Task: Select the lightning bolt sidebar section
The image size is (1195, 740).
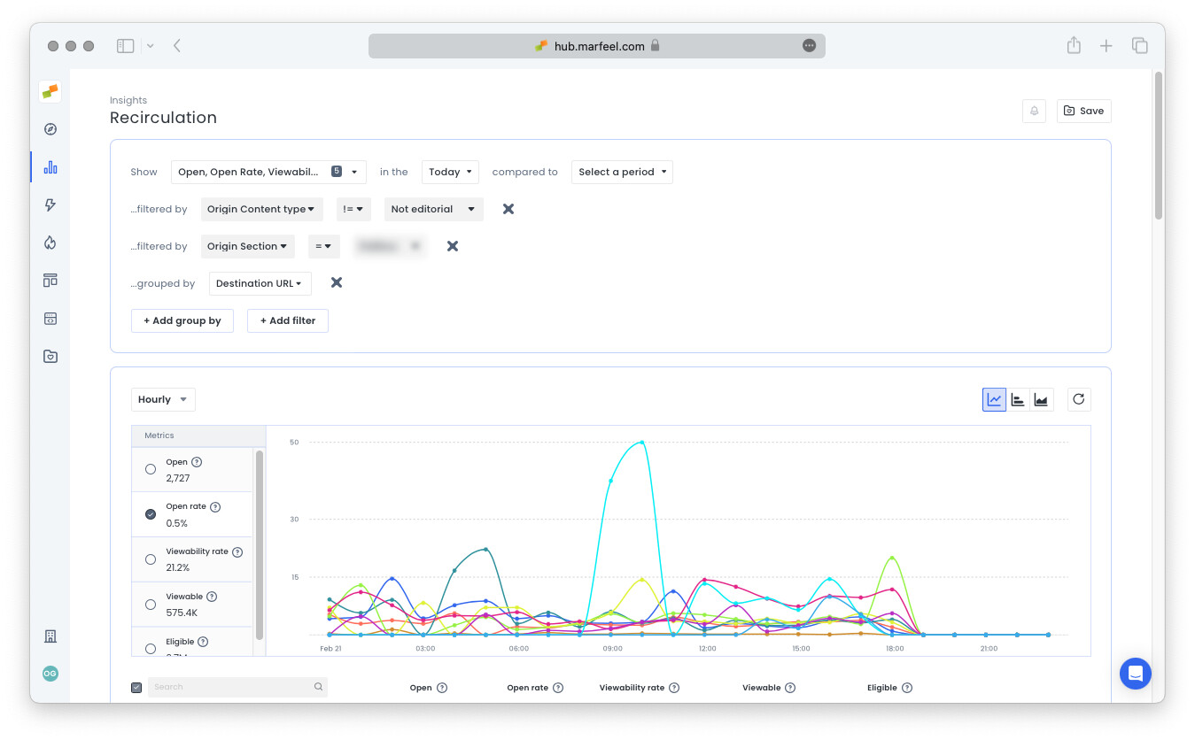Action: click(50, 204)
